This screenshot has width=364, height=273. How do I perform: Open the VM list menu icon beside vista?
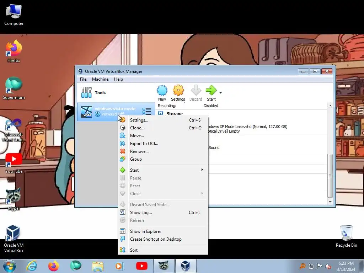[147, 111]
